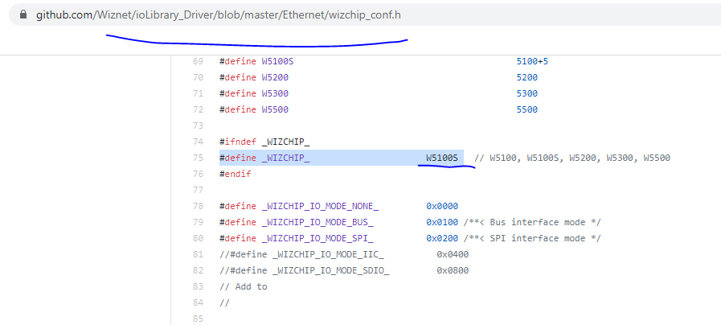Click the W5200 define name
Viewport: 721px width, 325px height.
pos(275,77)
